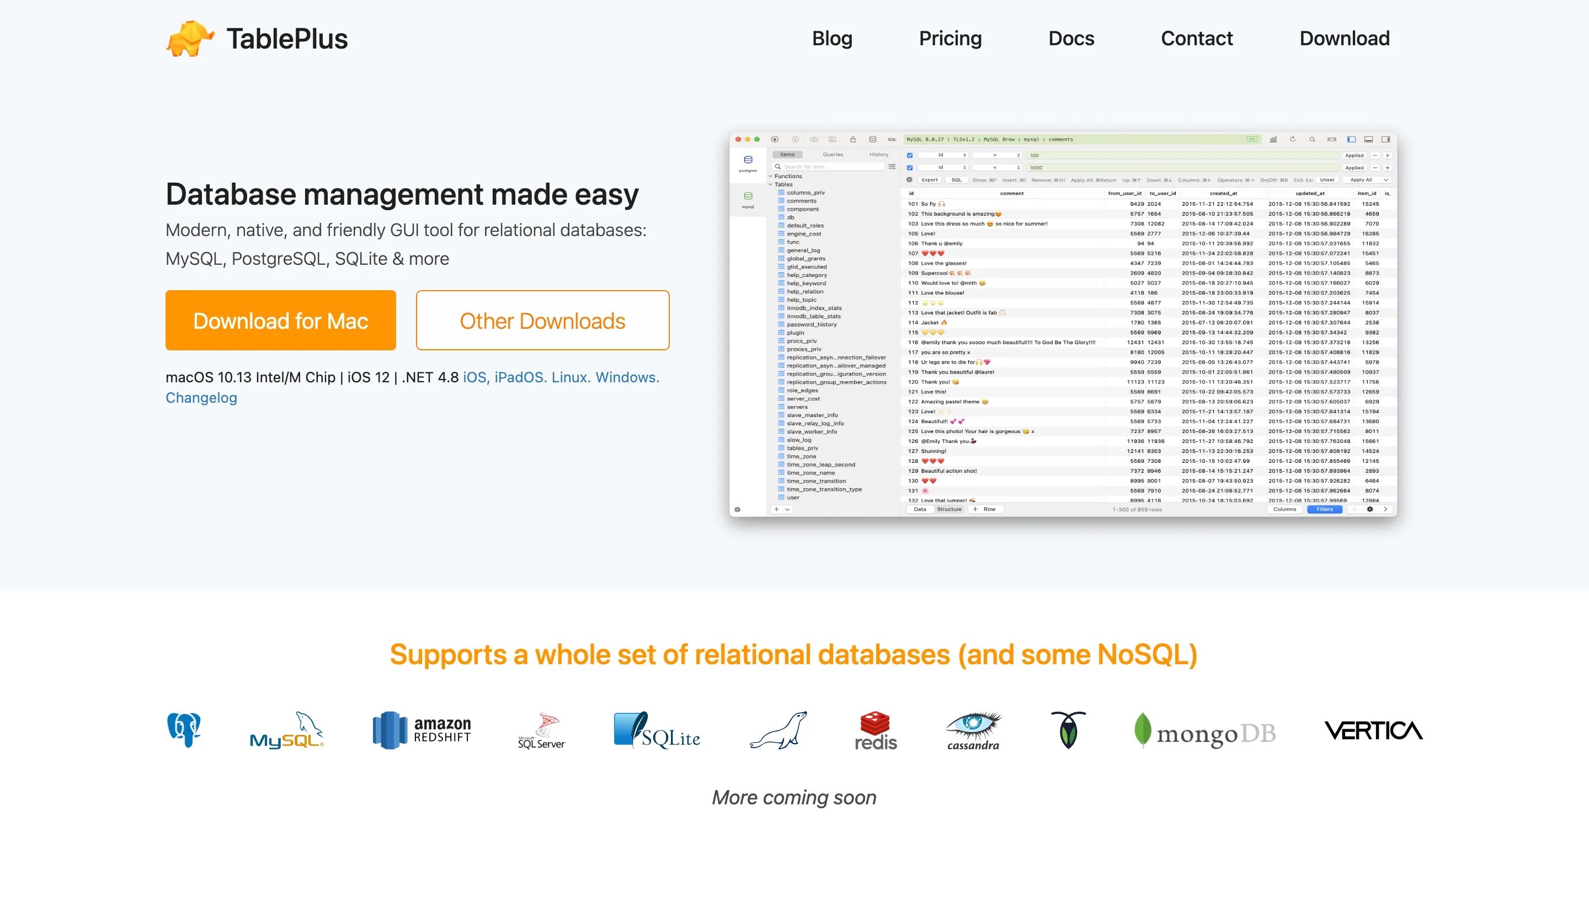The image size is (1589, 897).
Task: Click the CockroachDB logo
Action: coord(1068,730)
